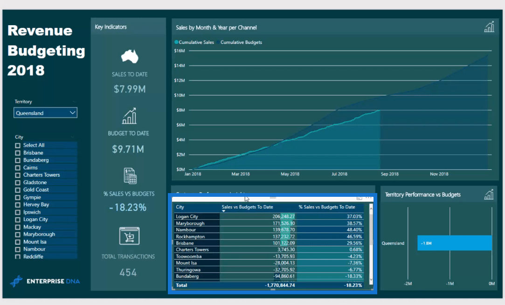Image resolution: width=505 pixels, height=305 pixels.
Task: Check the Gympie city checkbox
Action: coord(18,197)
